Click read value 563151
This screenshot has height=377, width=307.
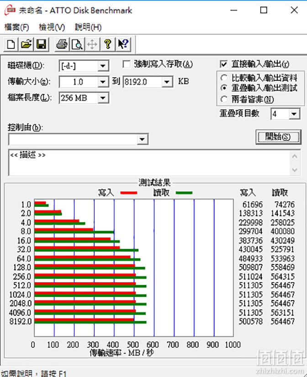[x=282, y=312]
